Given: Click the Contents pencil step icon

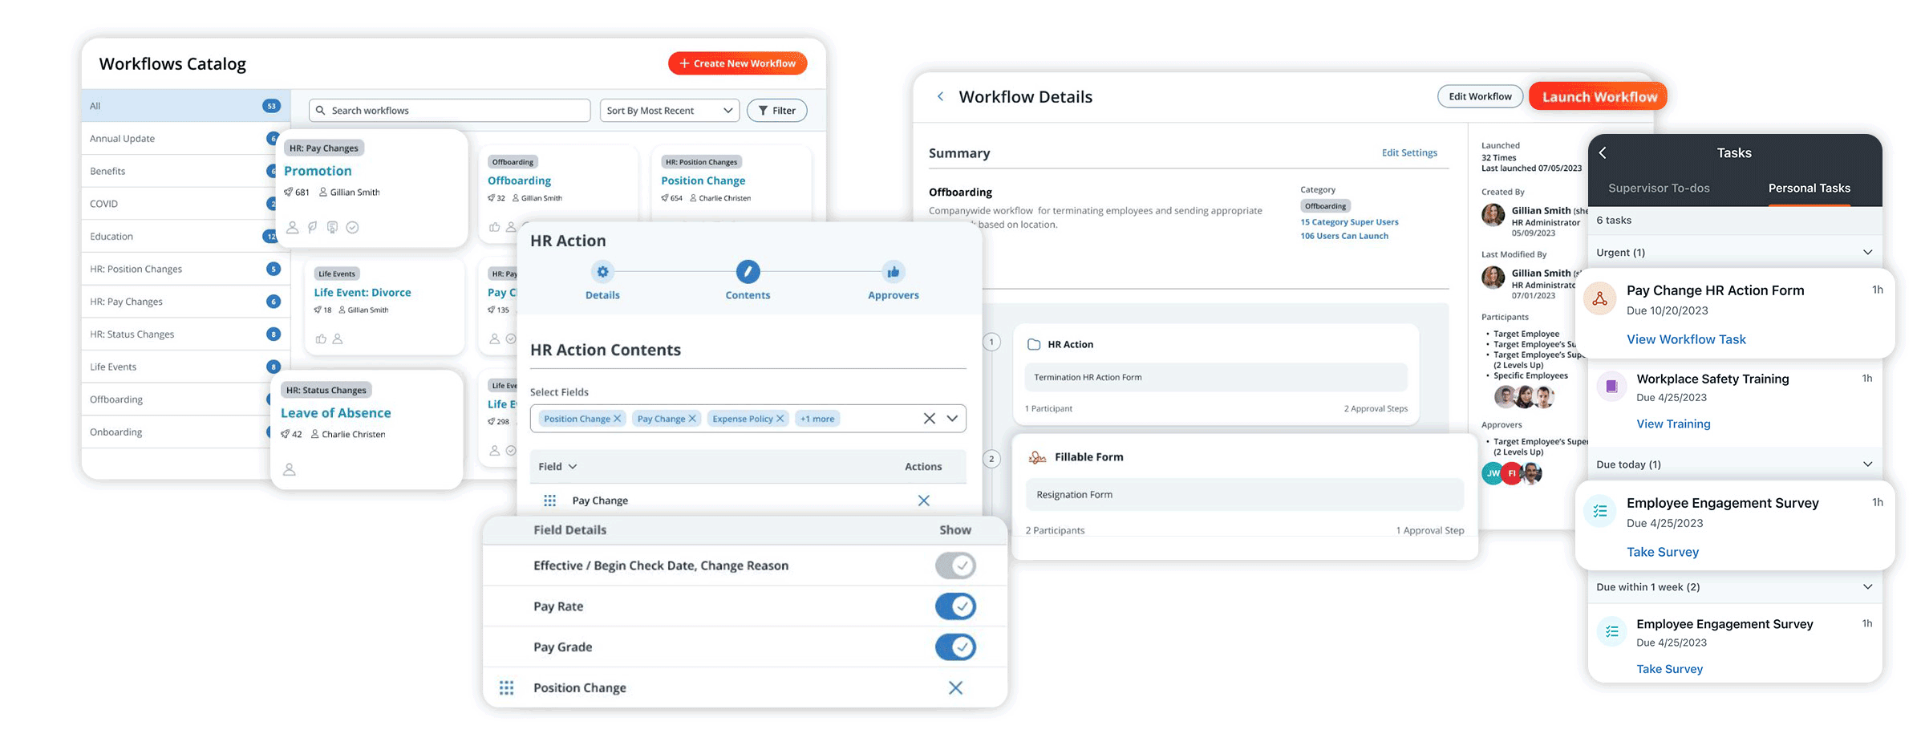Looking at the screenshot, I should tap(748, 272).
